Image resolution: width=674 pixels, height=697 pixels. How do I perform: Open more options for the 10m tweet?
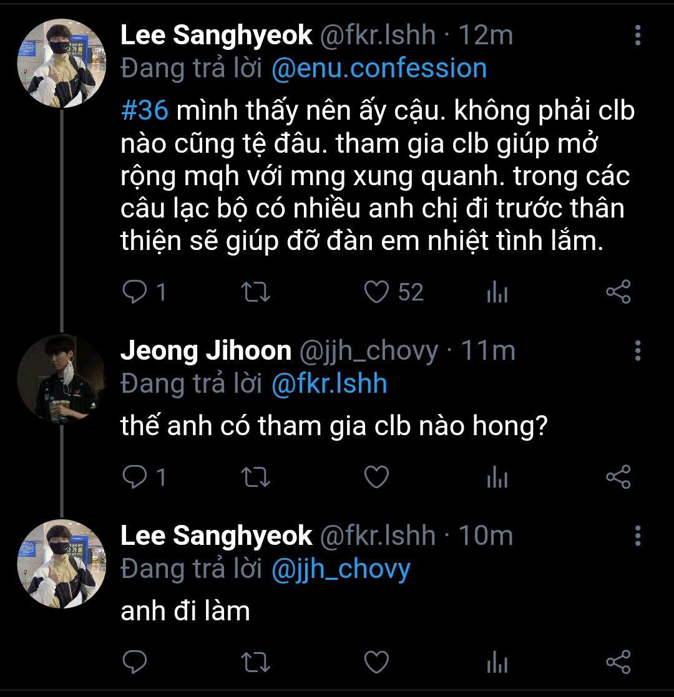click(637, 536)
